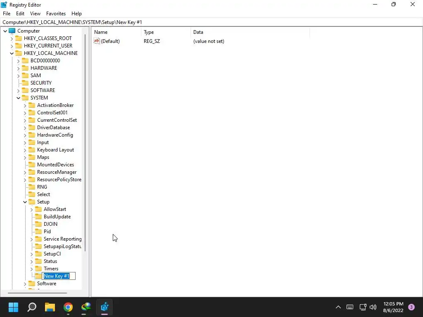Expand the Timers key
Image resolution: width=423 pixels, height=317 pixels.
coord(31,269)
